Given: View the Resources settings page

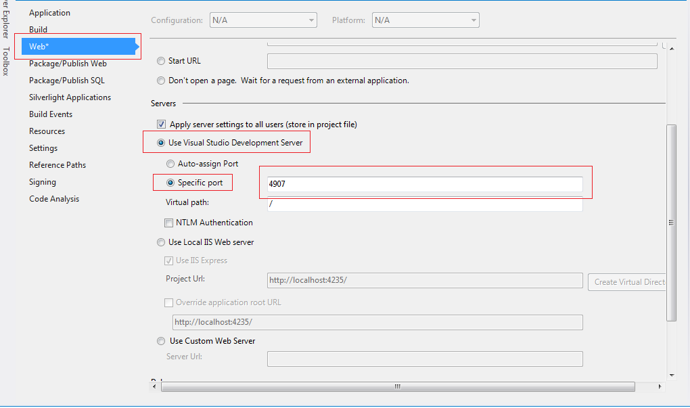Looking at the screenshot, I should (x=47, y=131).
